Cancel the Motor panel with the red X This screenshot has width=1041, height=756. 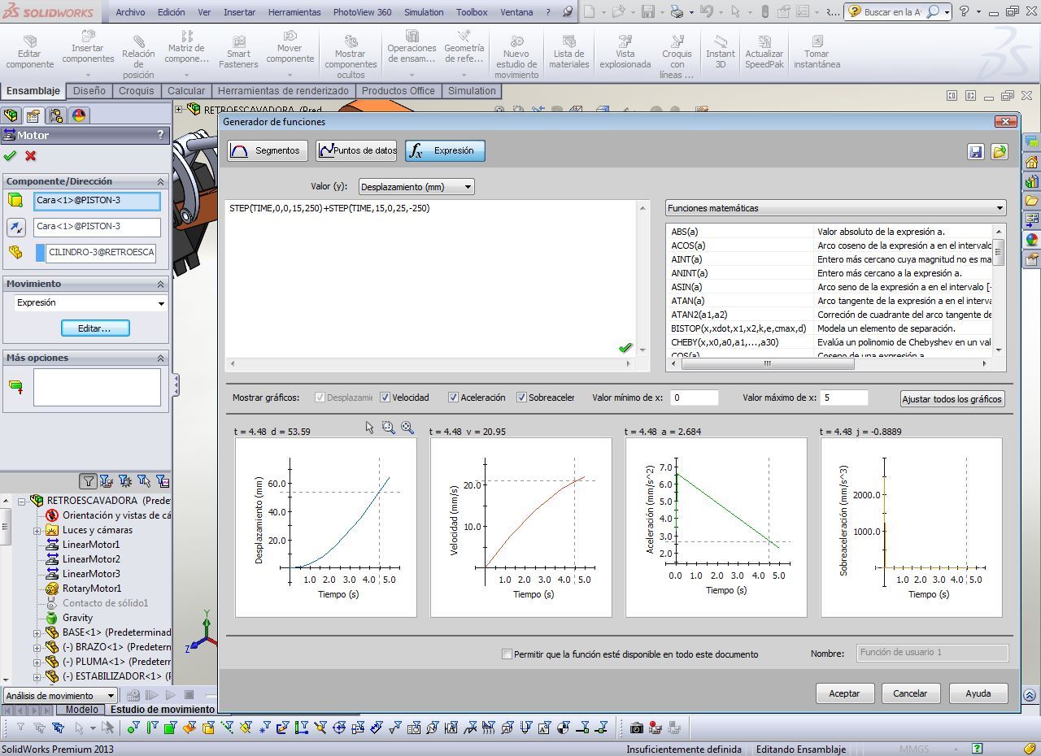31,156
